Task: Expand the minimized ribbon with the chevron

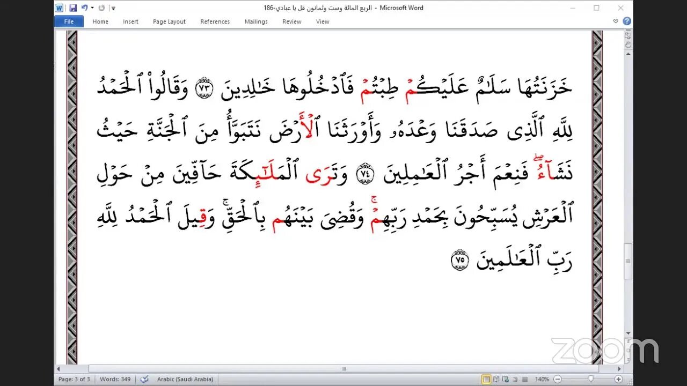Action: 616,21
